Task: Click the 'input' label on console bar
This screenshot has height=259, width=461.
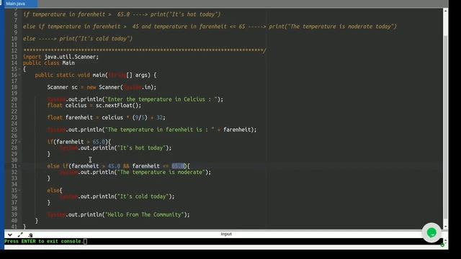Action: [x=226, y=234]
